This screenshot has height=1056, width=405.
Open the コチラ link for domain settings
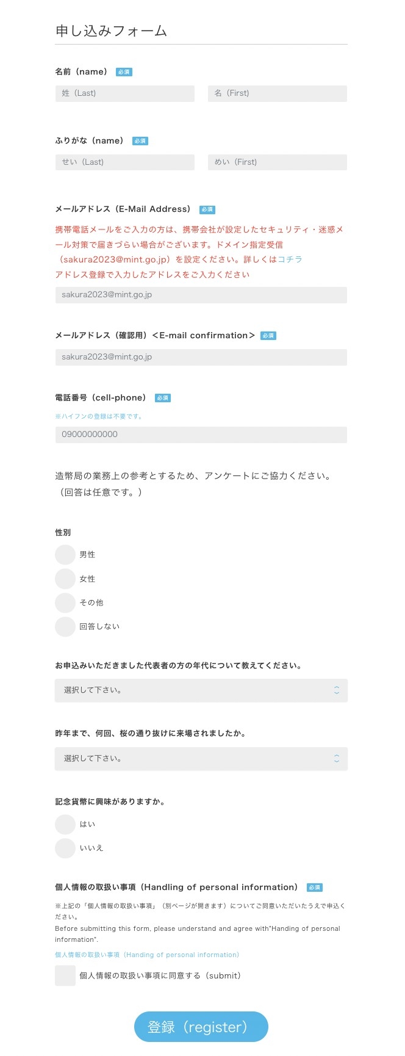(x=290, y=259)
